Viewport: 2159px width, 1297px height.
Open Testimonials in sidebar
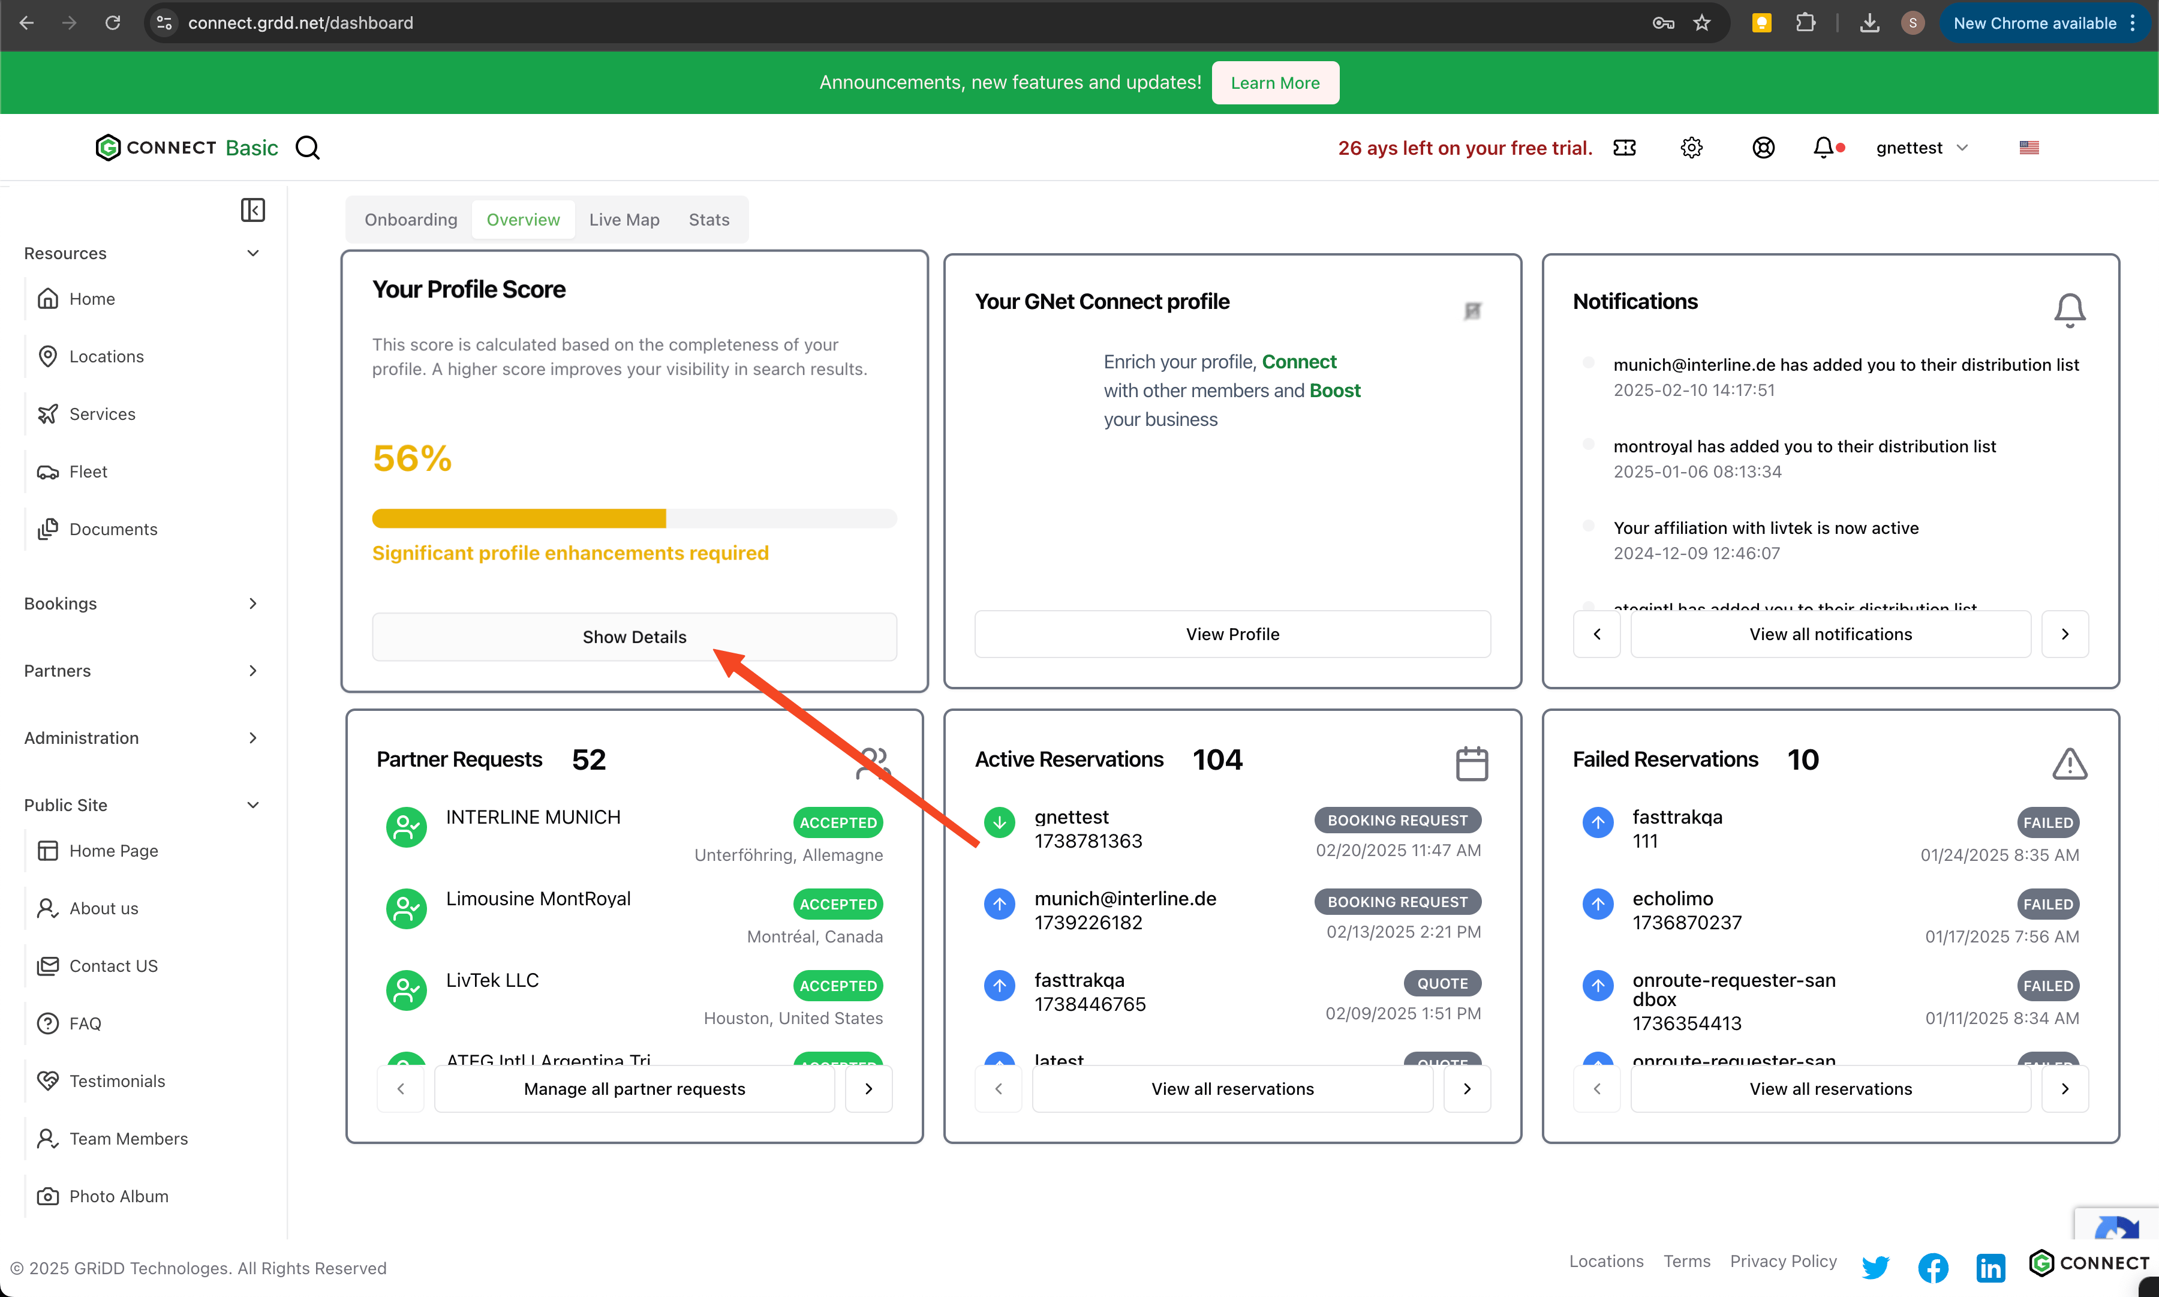click(x=117, y=1081)
